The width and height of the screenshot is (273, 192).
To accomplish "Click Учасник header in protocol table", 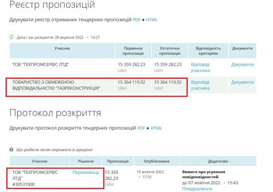I will pyautogui.click(x=40, y=161).
